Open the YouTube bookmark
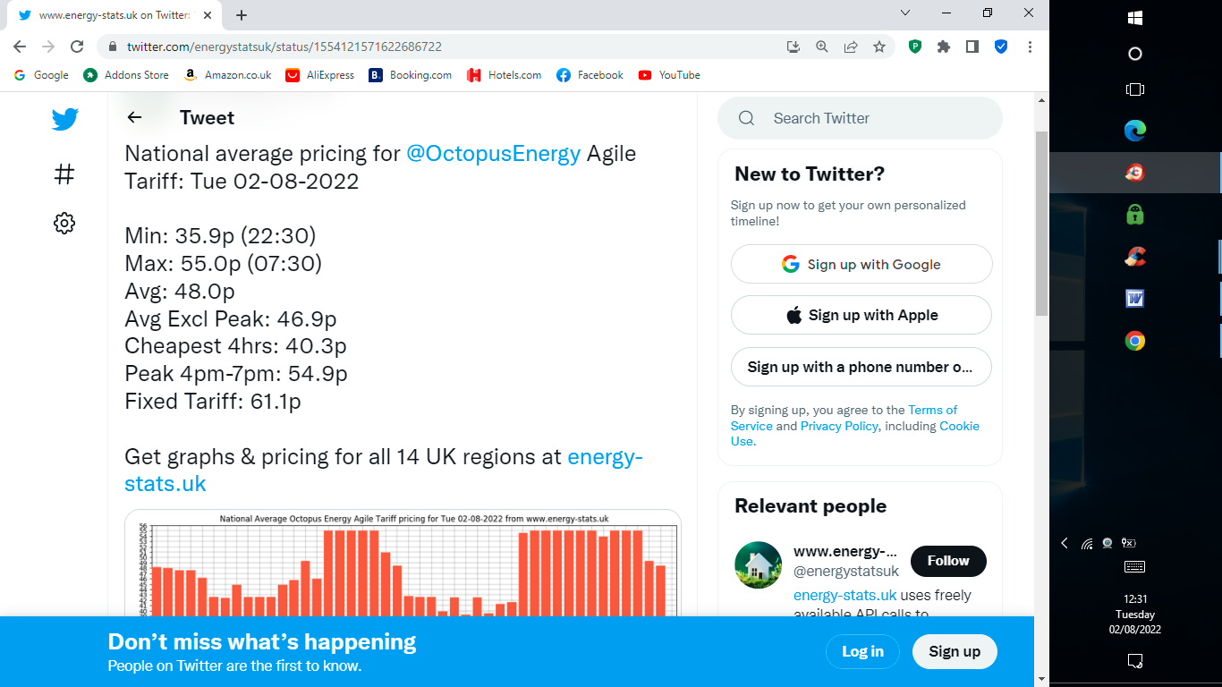1222x687 pixels. tap(669, 75)
